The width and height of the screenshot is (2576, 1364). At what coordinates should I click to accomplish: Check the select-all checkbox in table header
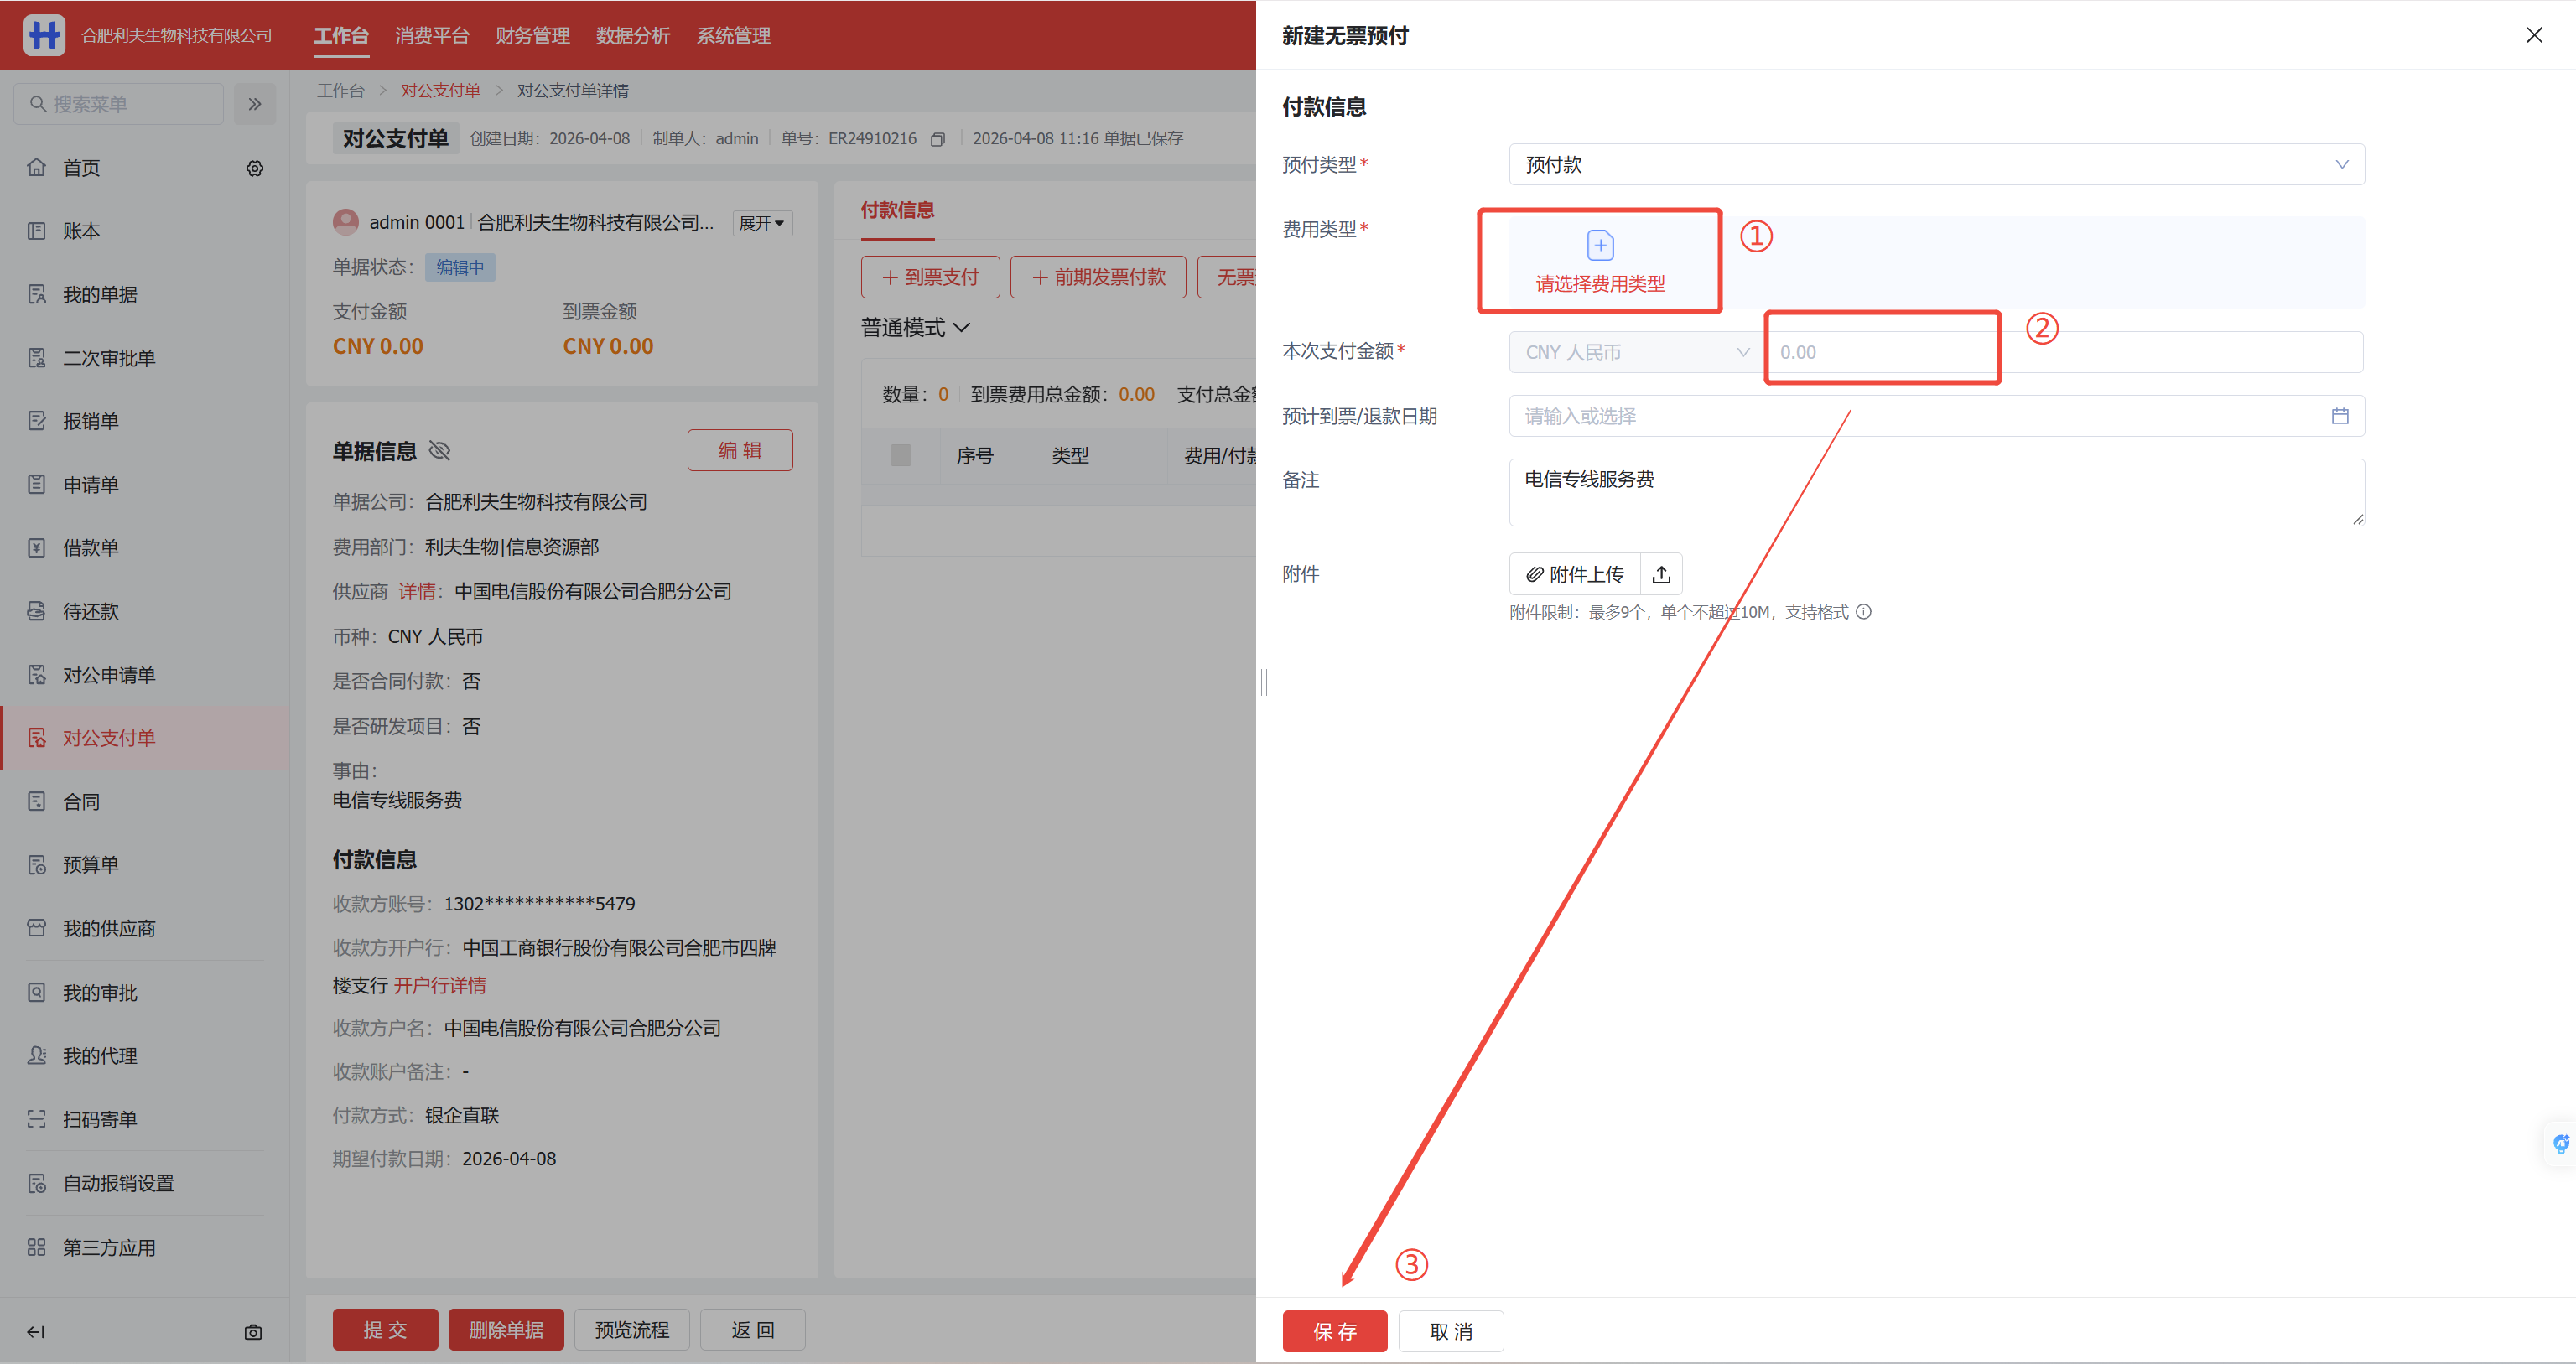(x=900, y=456)
